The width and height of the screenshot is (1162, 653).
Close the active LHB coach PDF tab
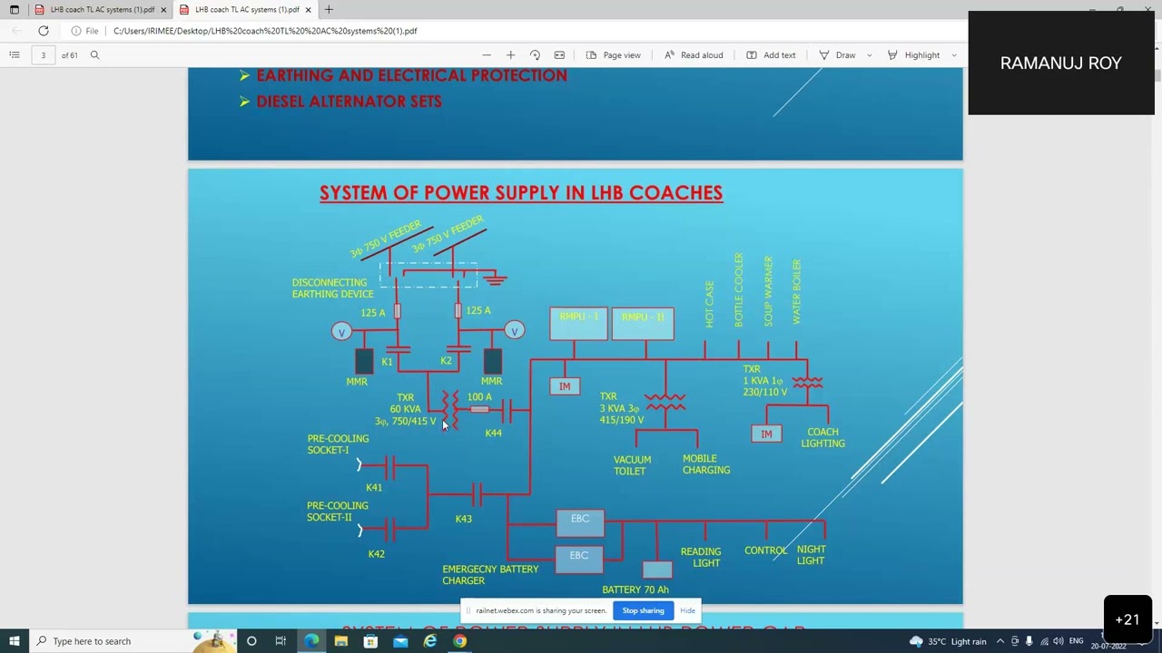click(x=309, y=10)
